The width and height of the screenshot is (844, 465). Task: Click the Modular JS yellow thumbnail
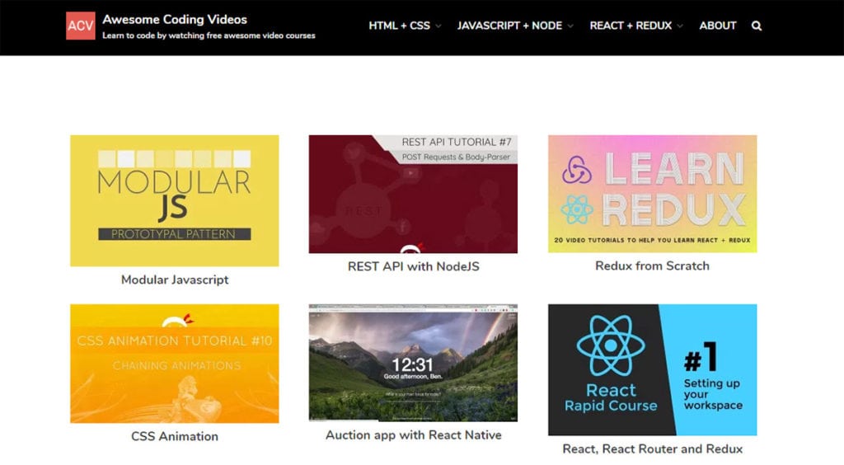[175, 200]
